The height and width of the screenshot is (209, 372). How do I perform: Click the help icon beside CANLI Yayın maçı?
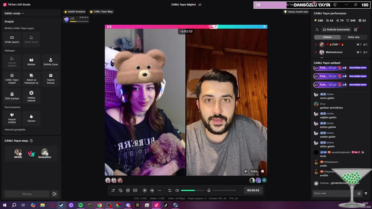coord(31,141)
